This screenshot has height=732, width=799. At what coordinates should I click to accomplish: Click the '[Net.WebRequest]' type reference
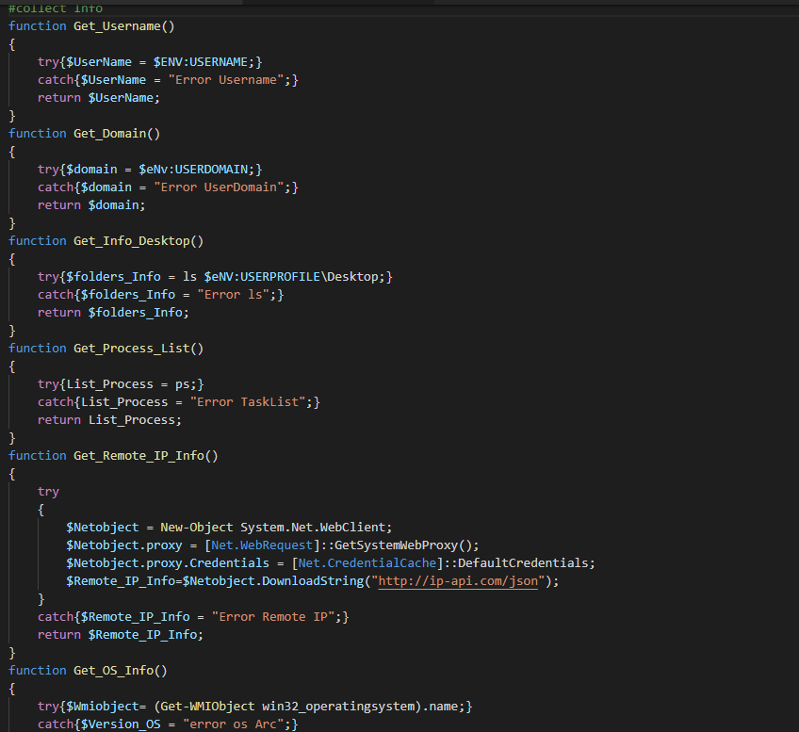(x=262, y=545)
